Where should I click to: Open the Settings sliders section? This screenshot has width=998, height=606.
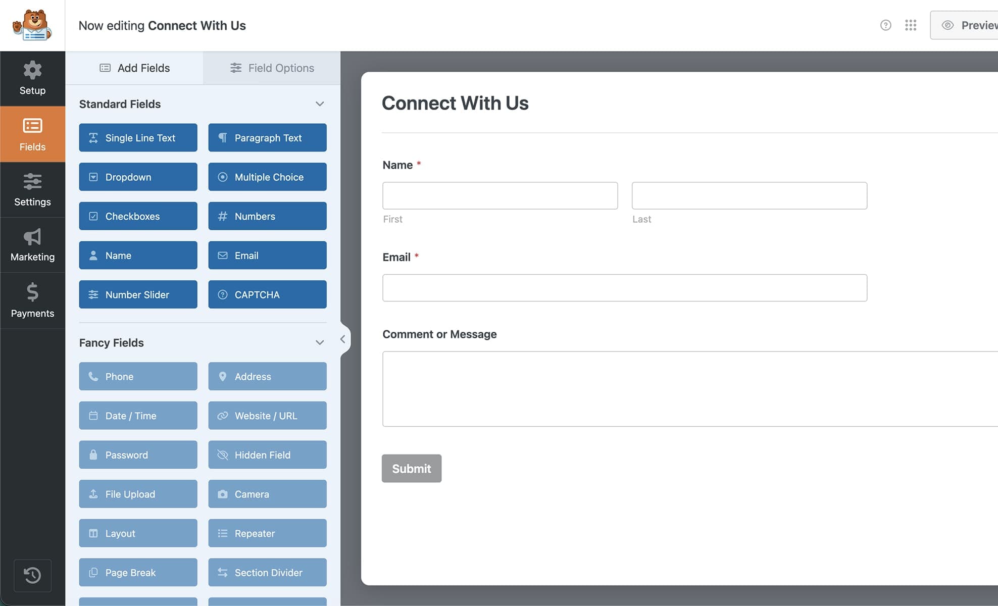32,189
